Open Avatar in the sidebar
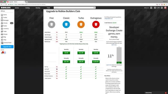This screenshot has height=94, width=168. click(4, 26)
